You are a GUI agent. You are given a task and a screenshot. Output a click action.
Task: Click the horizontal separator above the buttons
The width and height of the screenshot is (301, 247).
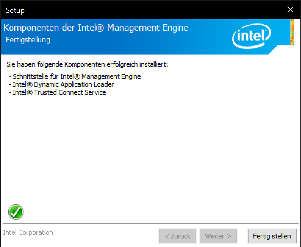tap(149, 224)
